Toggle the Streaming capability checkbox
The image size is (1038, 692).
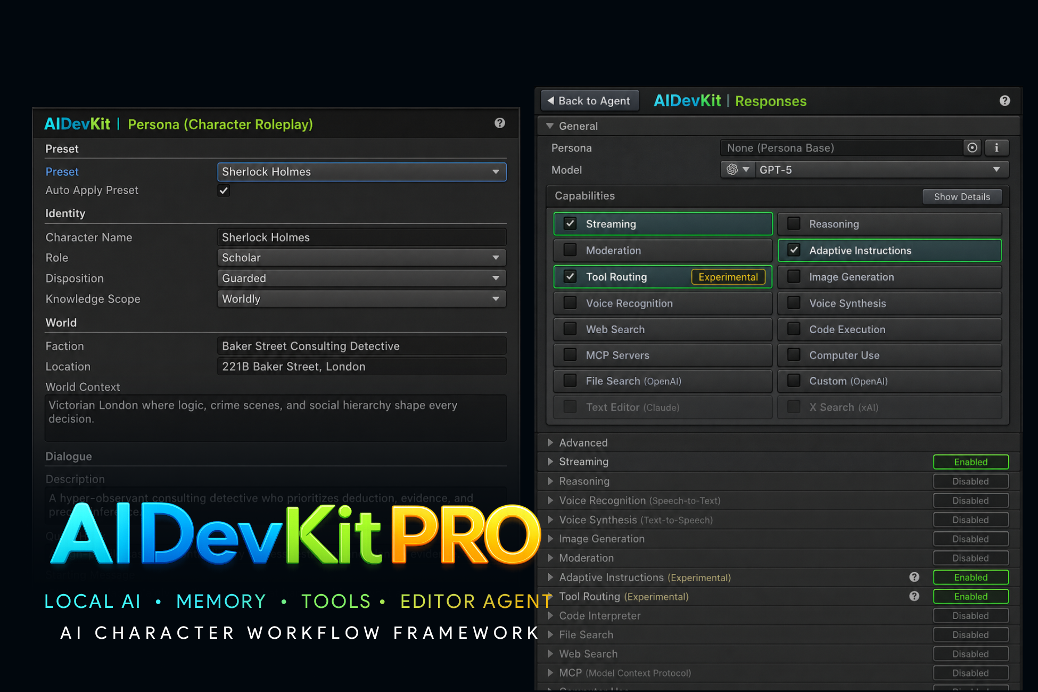[x=570, y=224]
